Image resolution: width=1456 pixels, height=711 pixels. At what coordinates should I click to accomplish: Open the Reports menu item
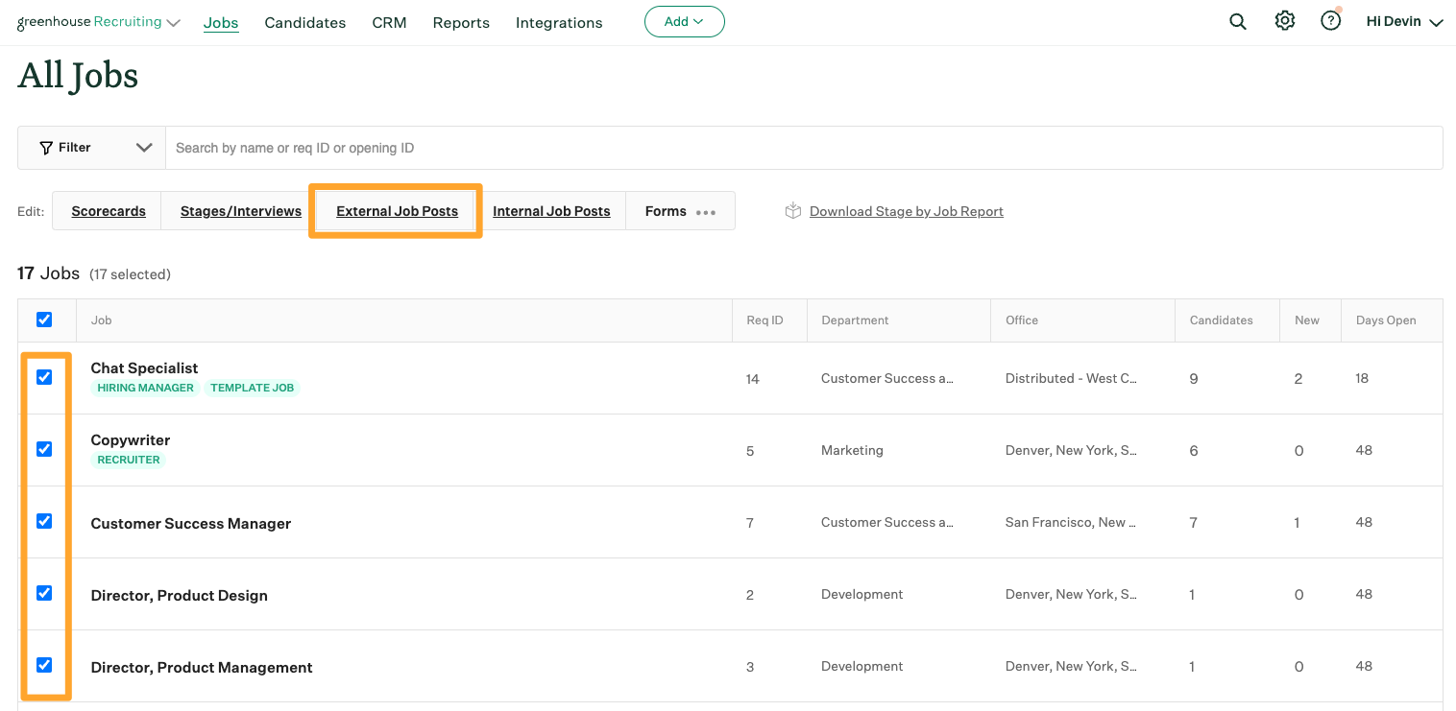click(x=460, y=22)
